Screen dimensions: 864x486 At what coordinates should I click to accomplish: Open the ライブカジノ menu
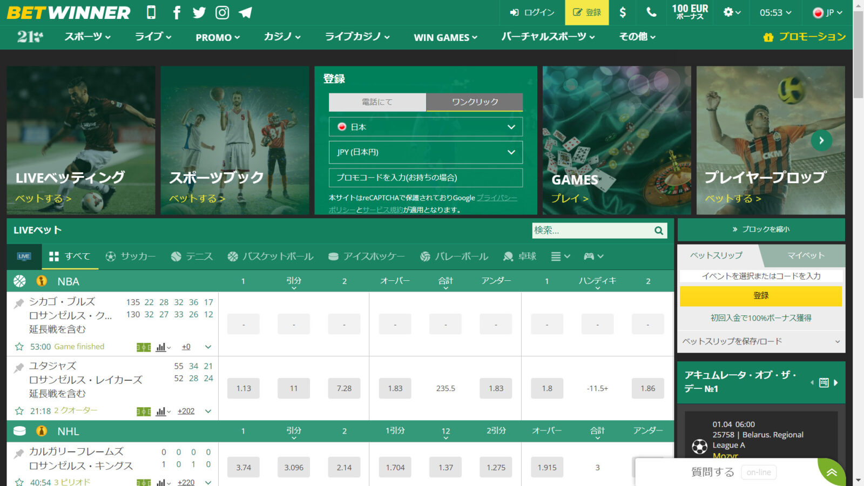click(x=357, y=37)
